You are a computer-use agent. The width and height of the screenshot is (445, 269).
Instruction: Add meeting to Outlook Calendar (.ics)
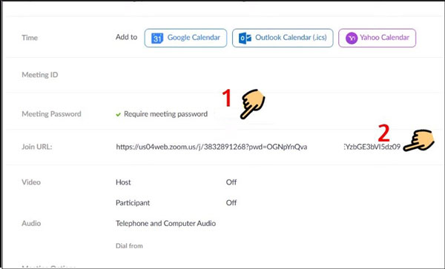click(x=283, y=38)
